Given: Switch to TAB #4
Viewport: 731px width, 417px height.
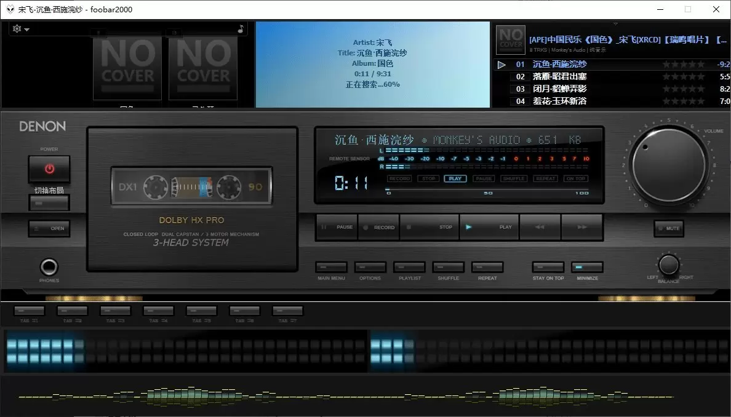Looking at the screenshot, I should (159, 311).
